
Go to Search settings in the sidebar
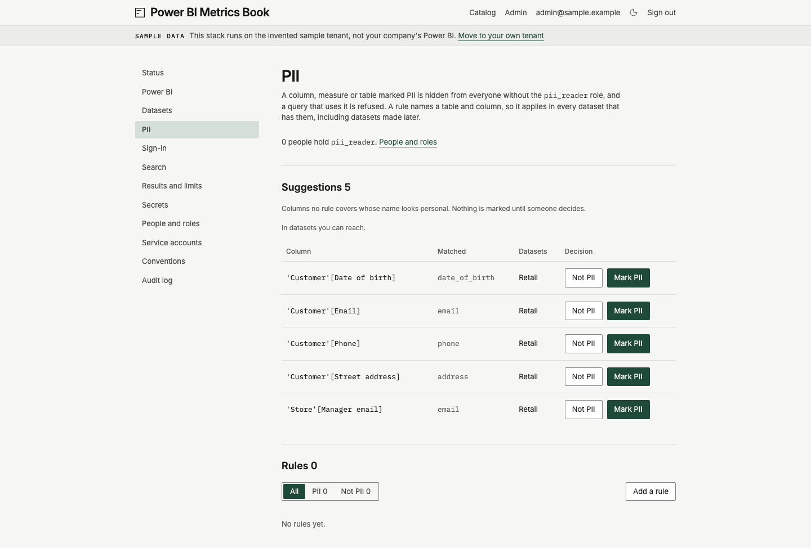pos(197,167)
